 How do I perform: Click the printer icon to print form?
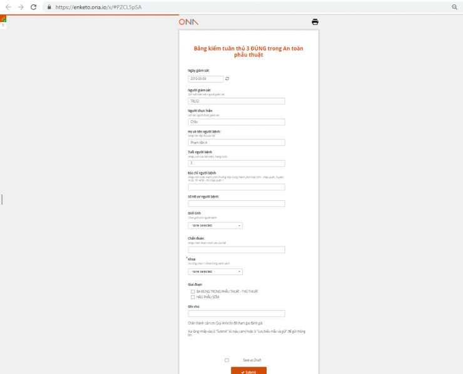point(315,22)
